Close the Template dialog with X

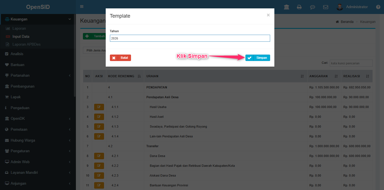coord(268,15)
